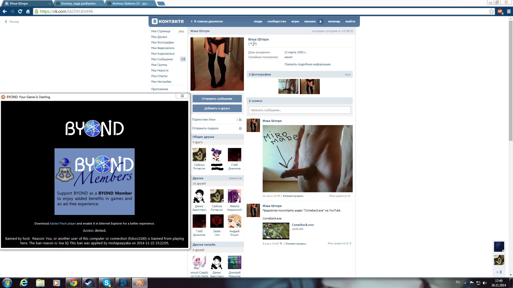Screen dimensions: 513x288
Task: Open the Chrome hamburger menu
Action: tap(509, 11)
